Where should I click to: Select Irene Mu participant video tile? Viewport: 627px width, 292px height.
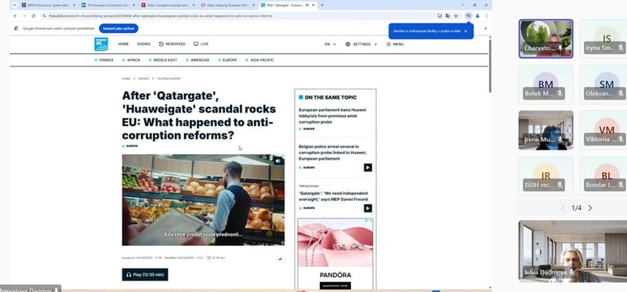tap(545, 130)
